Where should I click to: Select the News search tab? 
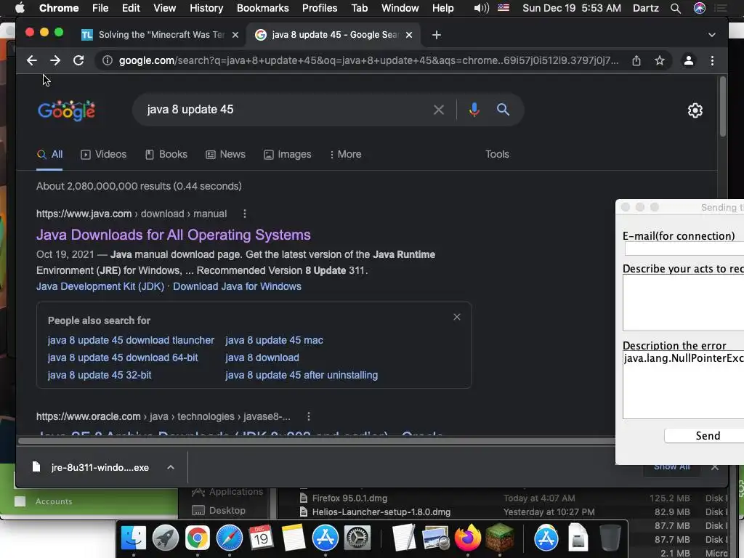click(225, 154)
